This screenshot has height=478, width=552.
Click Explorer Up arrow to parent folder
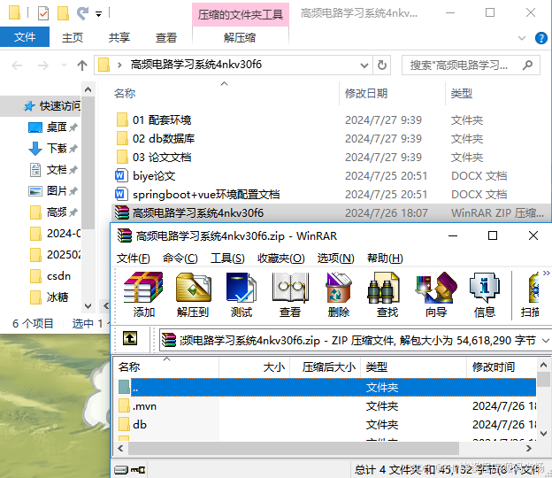[x=82, y=66]
